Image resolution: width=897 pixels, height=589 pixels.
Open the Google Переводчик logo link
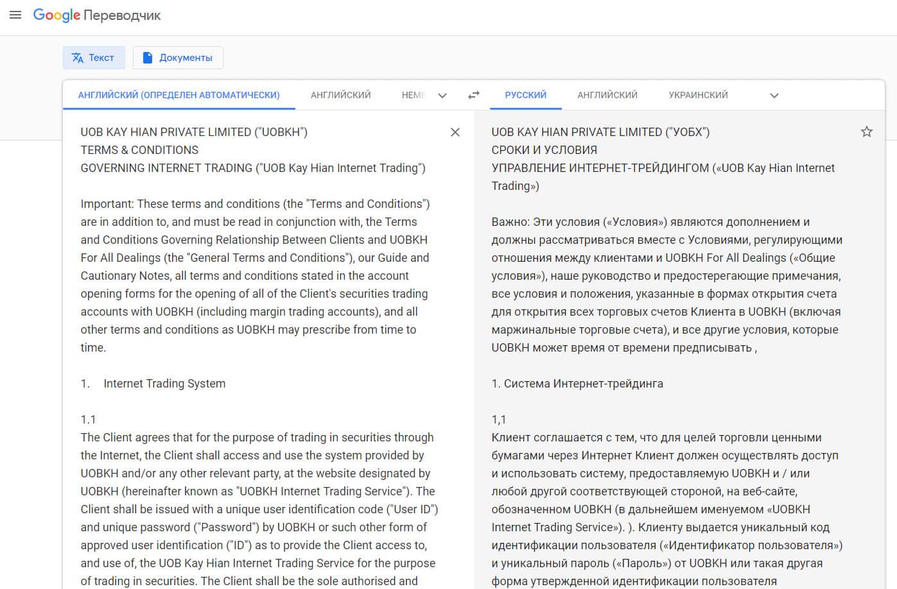97,15
